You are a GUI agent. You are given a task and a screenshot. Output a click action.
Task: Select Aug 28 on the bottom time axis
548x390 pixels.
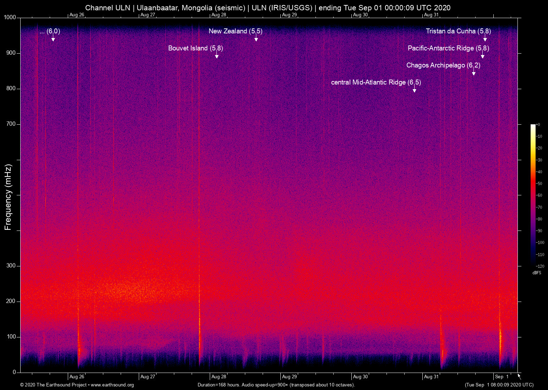[x=219, y=377]
